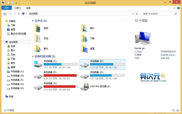Select 桌面 under 收藏夹 in sidebar
The height and width of the screenshot is (114, 182).
coord(13,29)
